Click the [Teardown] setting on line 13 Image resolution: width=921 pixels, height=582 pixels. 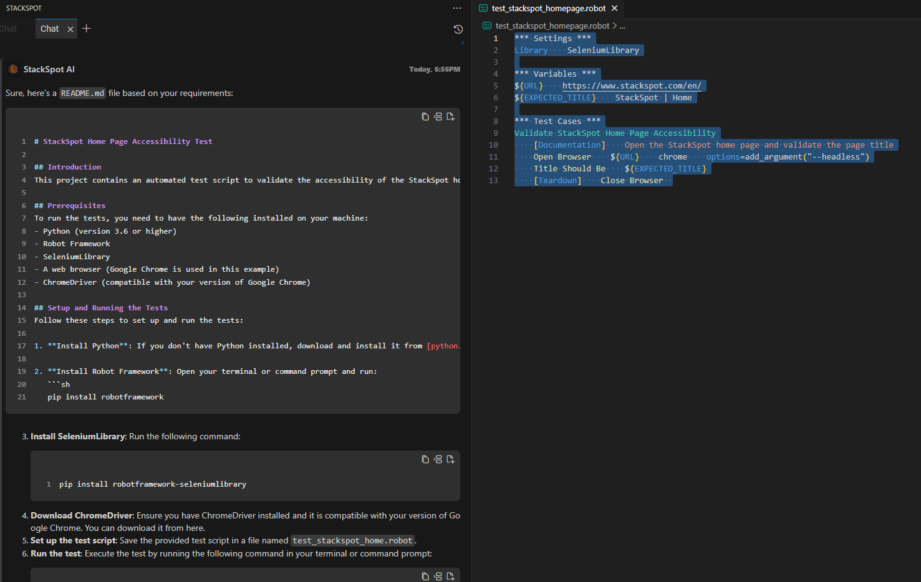557,181
